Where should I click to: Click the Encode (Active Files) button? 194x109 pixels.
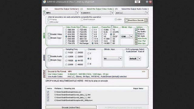71,107
